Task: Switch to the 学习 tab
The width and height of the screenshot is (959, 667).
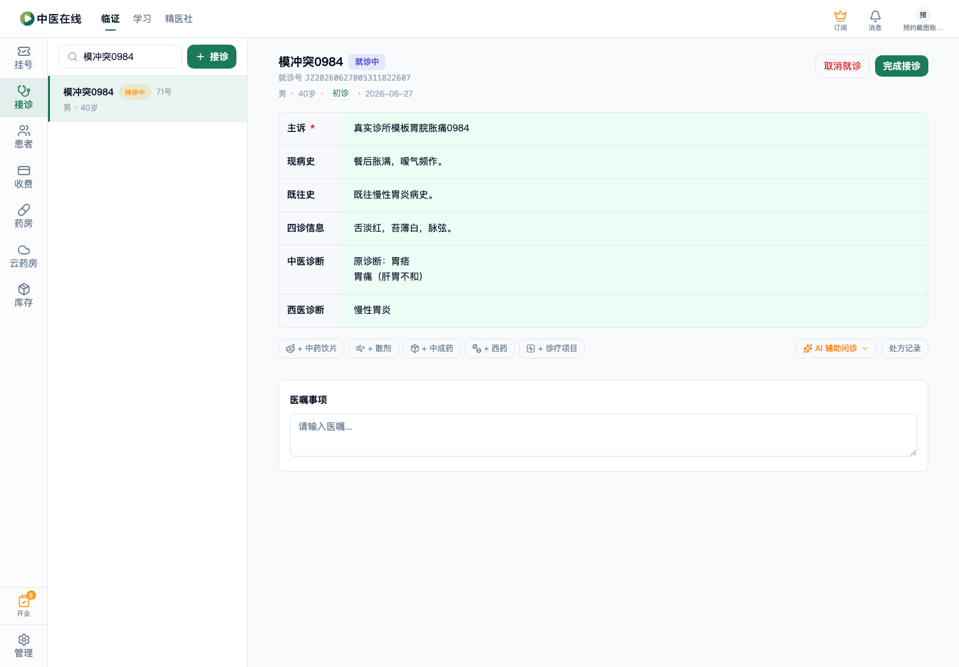Action: tap(143, 19)
